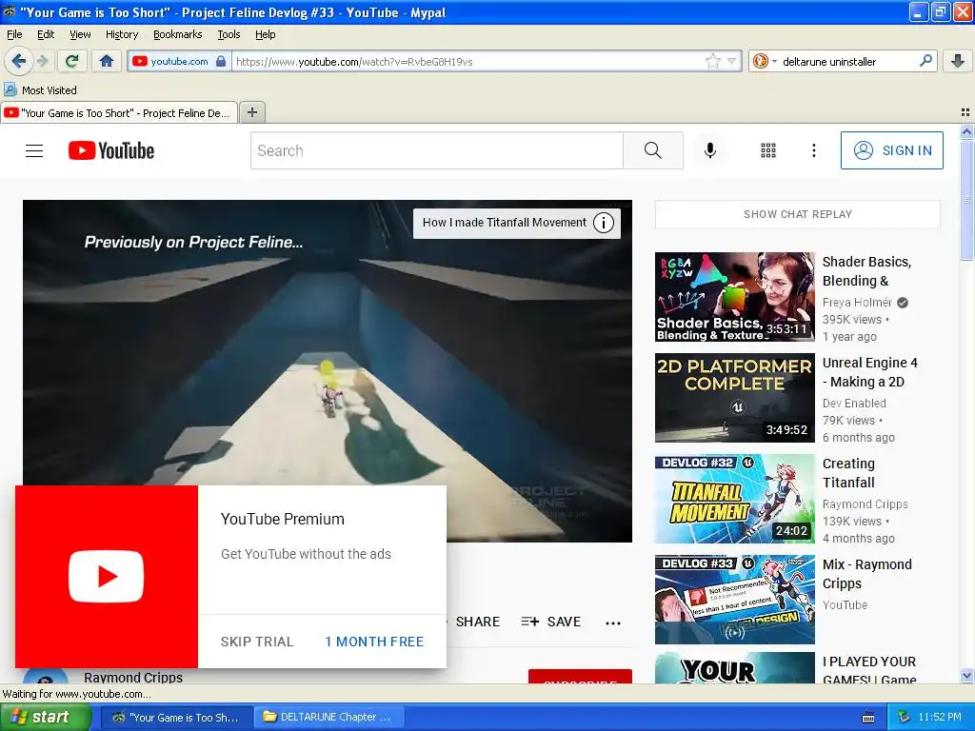Reload the page with the refresh icon
This screenshot has height=731, width=975.
click(x=72, y=61)
